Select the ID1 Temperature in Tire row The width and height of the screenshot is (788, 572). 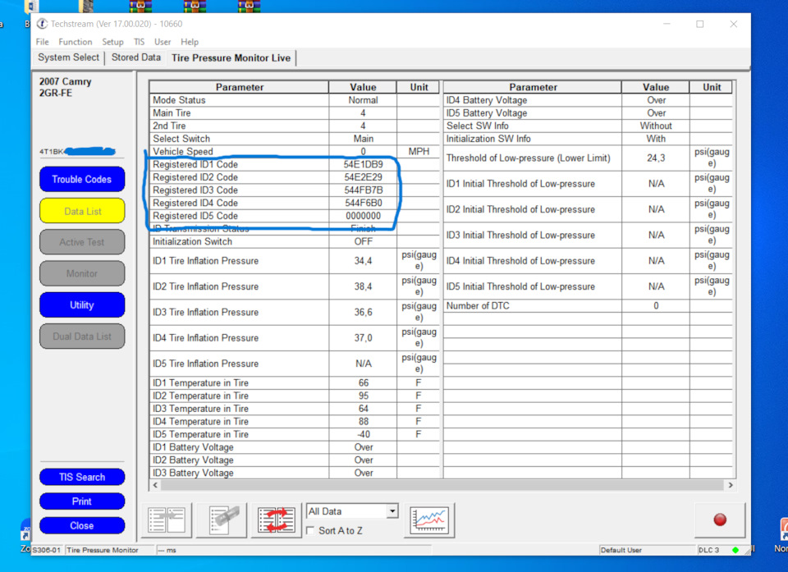(295, 383)
